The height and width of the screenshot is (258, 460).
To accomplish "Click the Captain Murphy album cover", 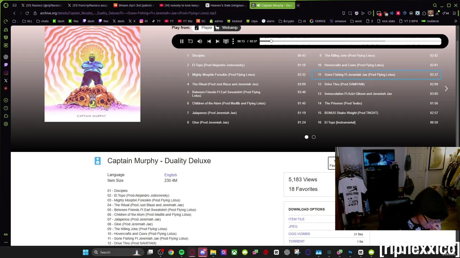I will coord(92,74).
